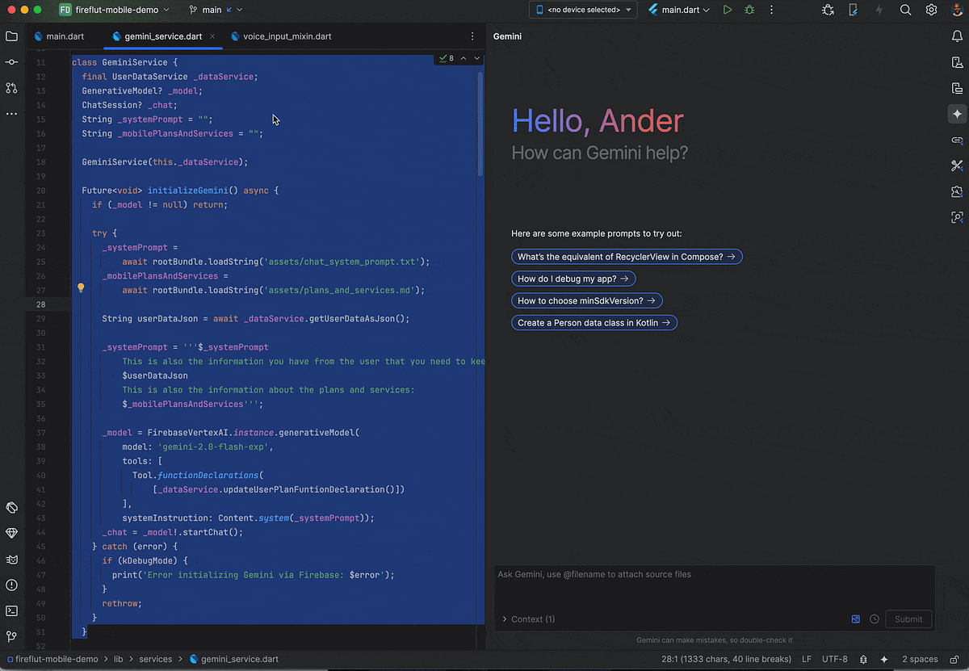Open the Terminal tool window

pyautogui.click(x=11, y=610)
